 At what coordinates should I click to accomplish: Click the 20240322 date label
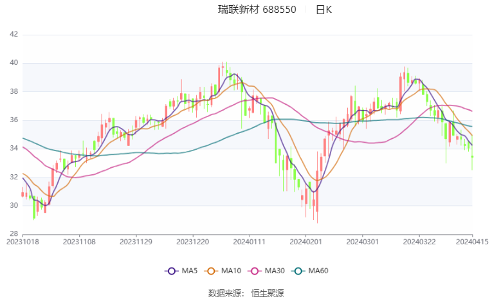[x=417, y=242]
